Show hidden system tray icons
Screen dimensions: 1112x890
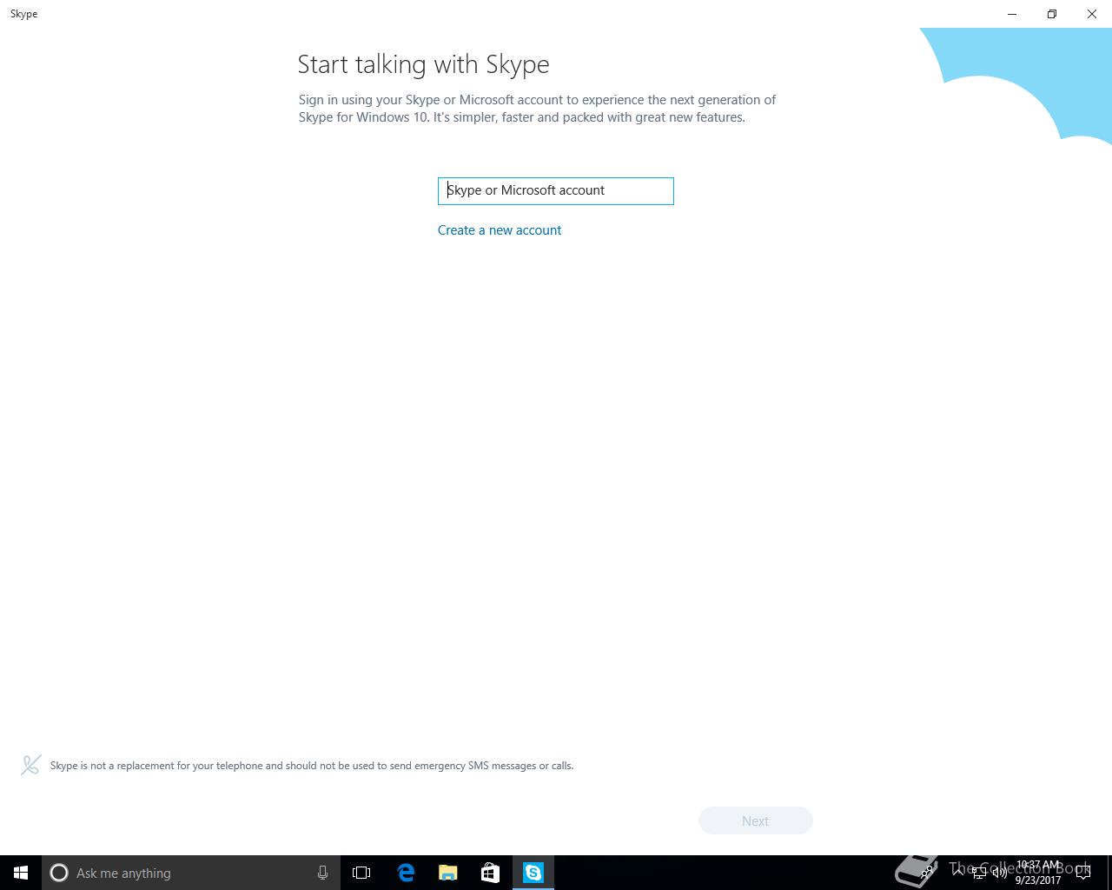pos(957,873)
